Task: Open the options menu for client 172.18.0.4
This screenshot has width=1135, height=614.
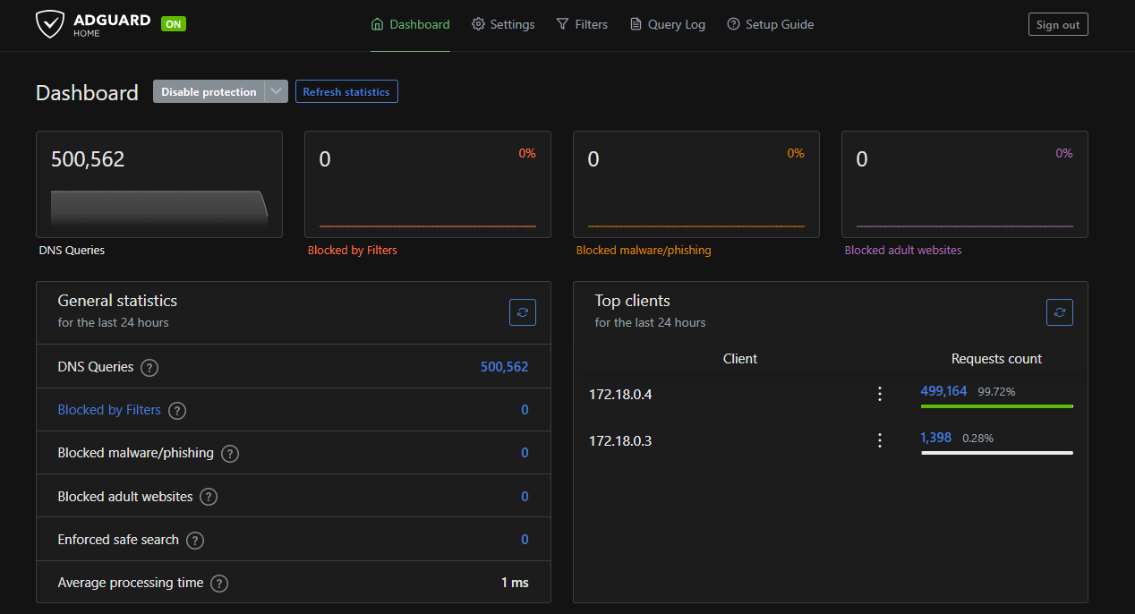Action: 880,394
